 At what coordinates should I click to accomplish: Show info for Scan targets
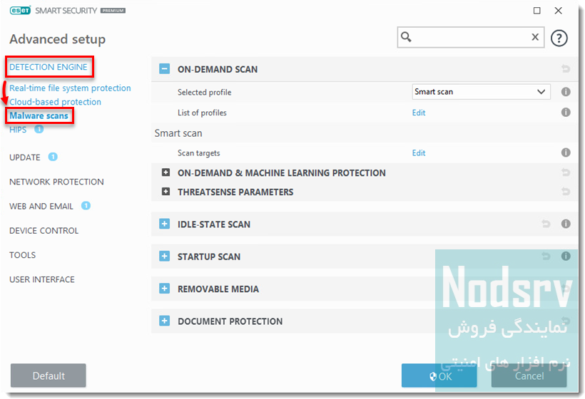tap(566, 152)
